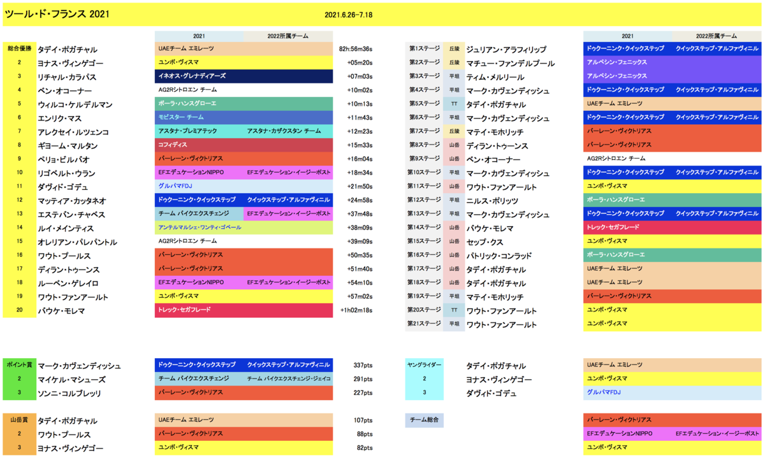The width and height of the screenshot is (765, 460).
Task: Click rider ソンニ・コルブレッリ
Action: coord(69,394)
